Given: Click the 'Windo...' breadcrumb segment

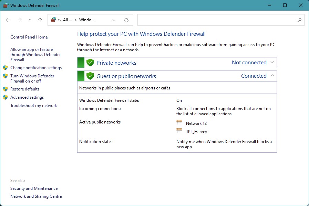Looking at the screenshot, I should pyautogui.click(x=87, y=20).
